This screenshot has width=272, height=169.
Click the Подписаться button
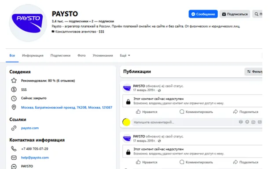(235, 14)
